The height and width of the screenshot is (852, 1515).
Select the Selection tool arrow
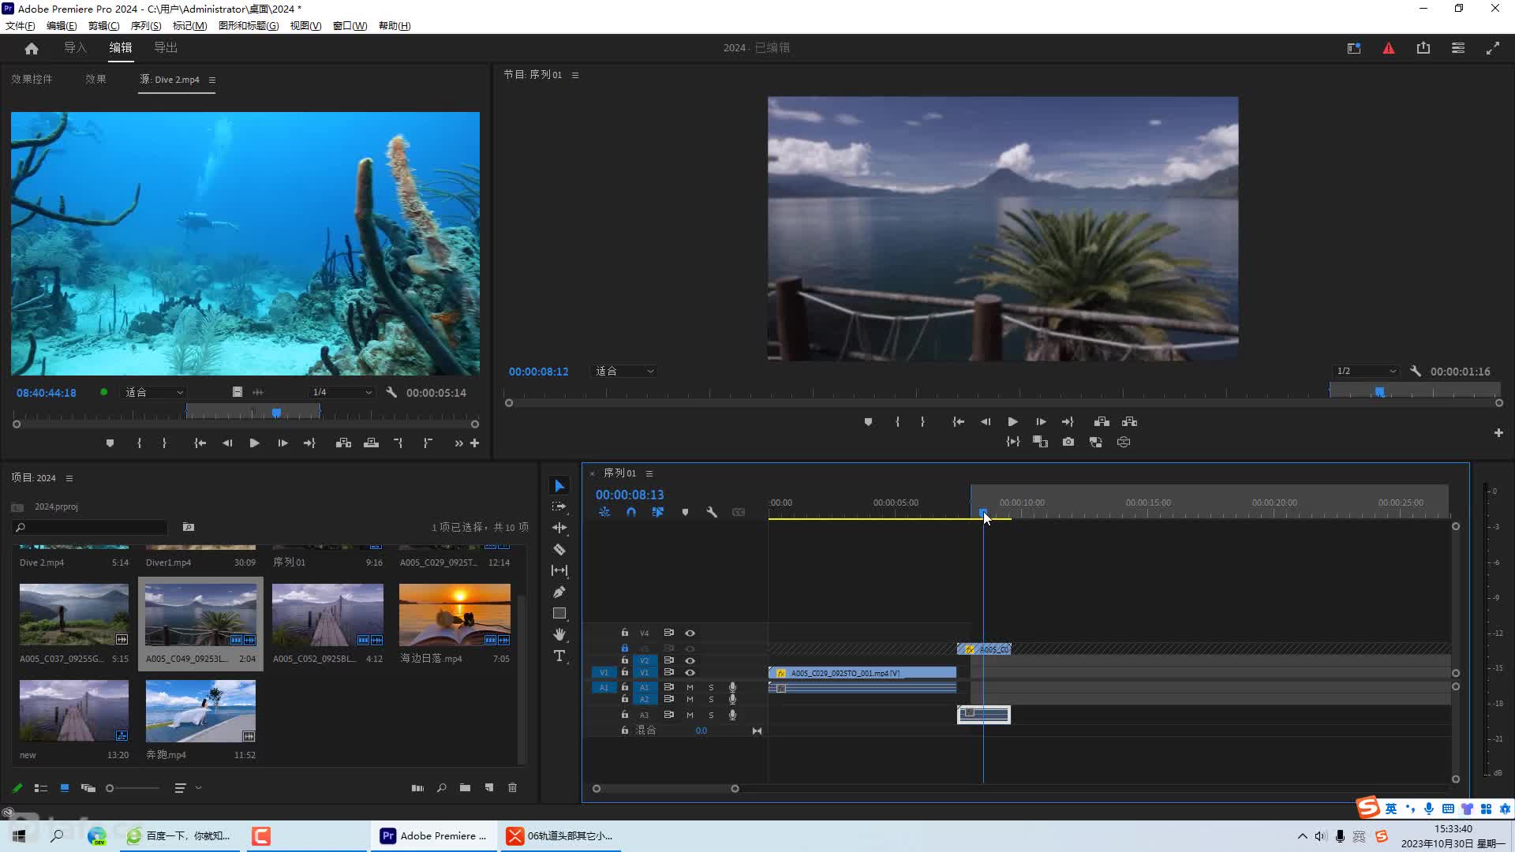[x=559, y=485]
